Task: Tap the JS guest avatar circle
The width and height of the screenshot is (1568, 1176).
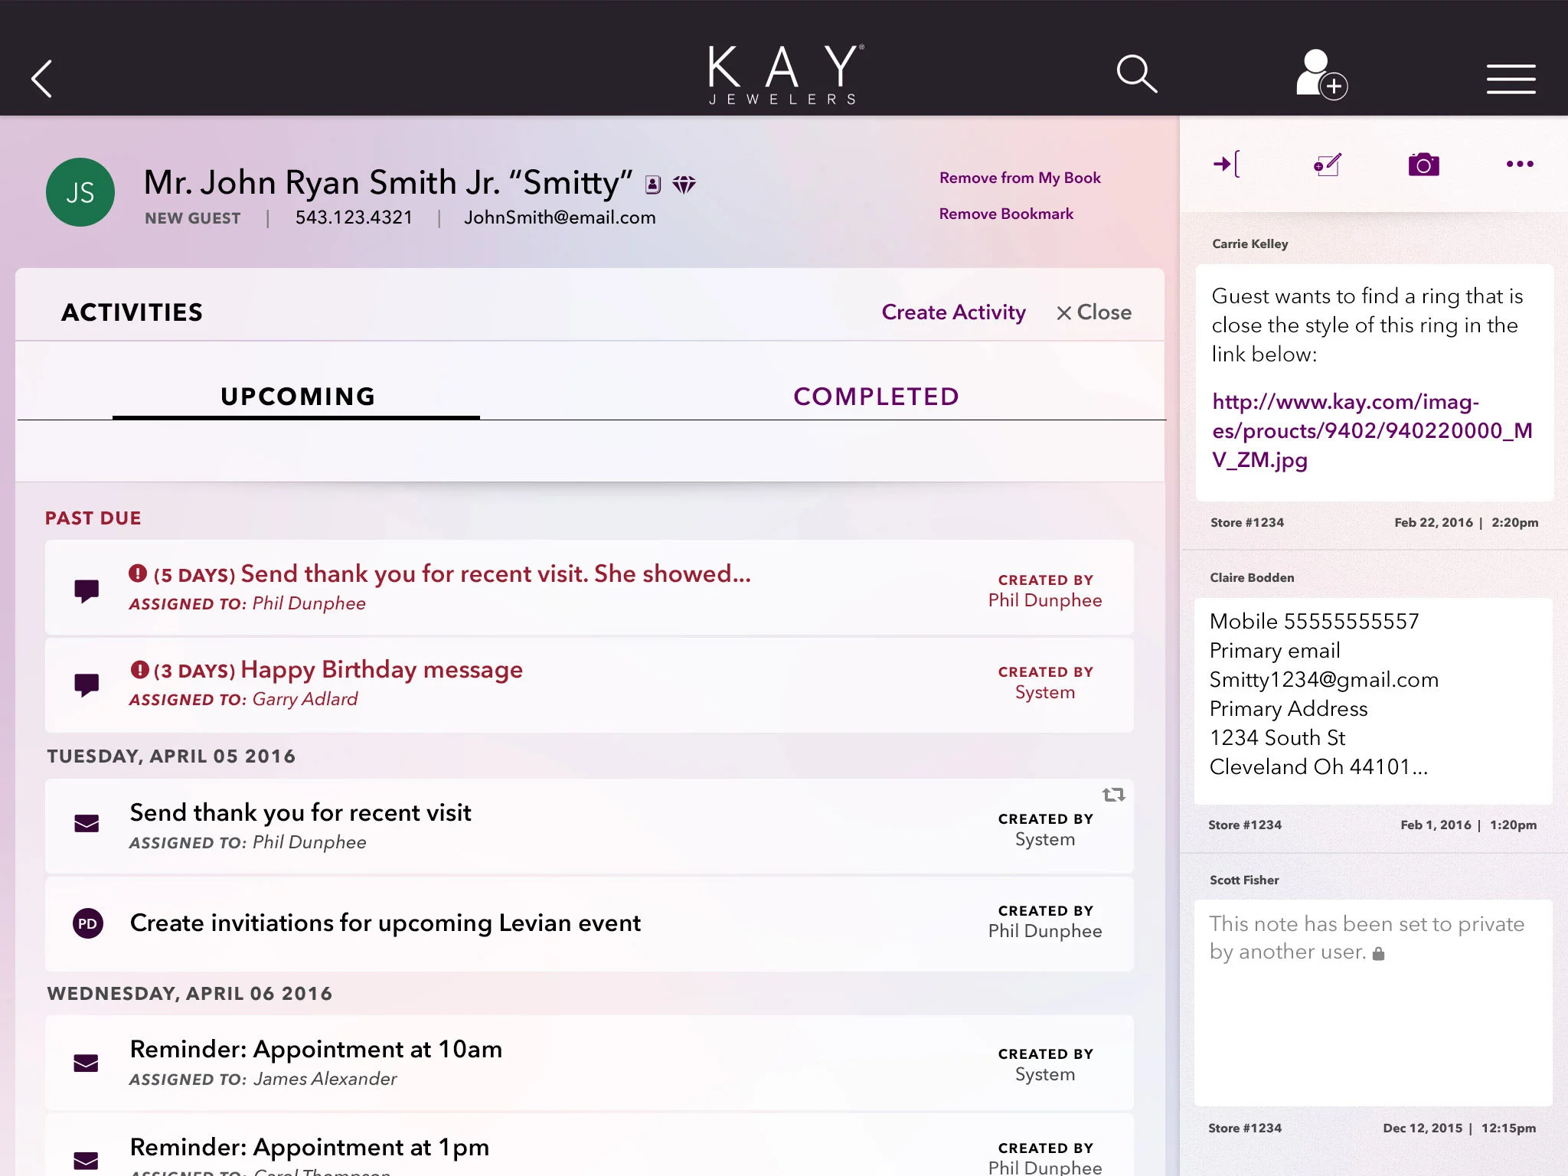Action: tap(80, 192)
